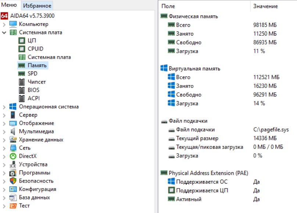This screenshot has width=297, height=213.
Task: Expand the Компьютер branch
Action: point(4,25)
